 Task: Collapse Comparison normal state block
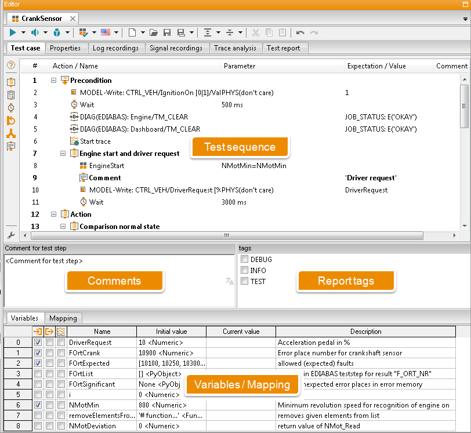click(x=63, y=227)
